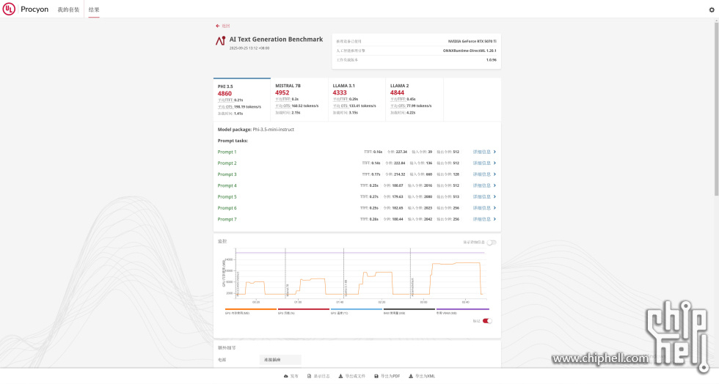Select the LLAMA 2 result tab

point(415,100)
